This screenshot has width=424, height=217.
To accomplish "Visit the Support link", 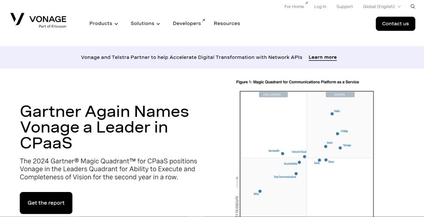I will coord(344,7).
